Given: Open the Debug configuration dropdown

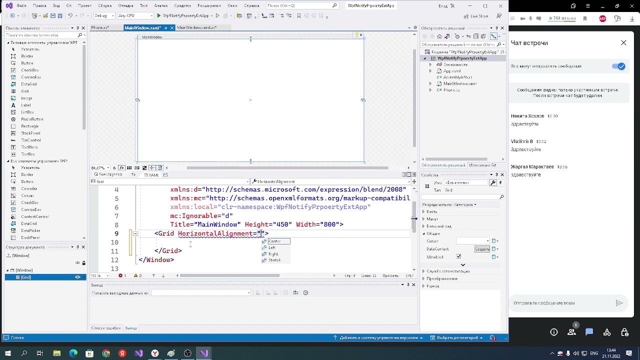Looking at the screenshot, I should pyautogui.click(x=103, y=16).
